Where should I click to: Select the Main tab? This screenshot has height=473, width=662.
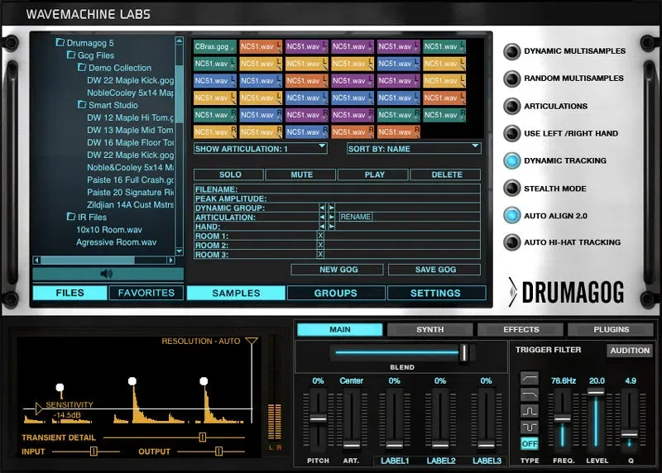tap(340, 330)
